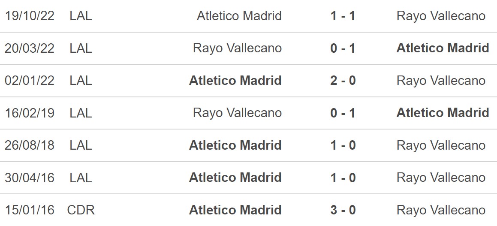Open the 30/04/16 match score 1 - 0
This screenshot has height=226, width=497.
[x=343, y=178]
